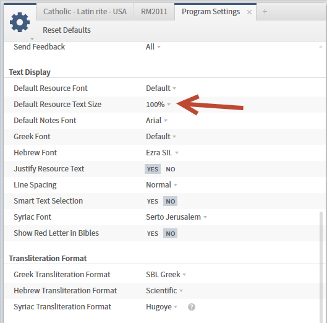Expand the Default Notes Font Arial dropdown
The height and width of the screenshot is (323, 327).
coord(156,121)
